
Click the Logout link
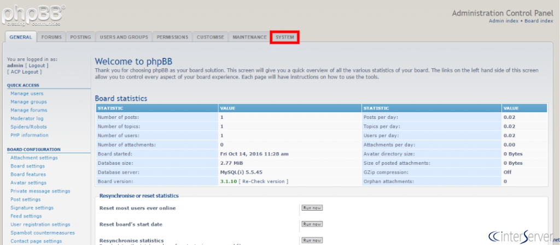click(37, 65)
